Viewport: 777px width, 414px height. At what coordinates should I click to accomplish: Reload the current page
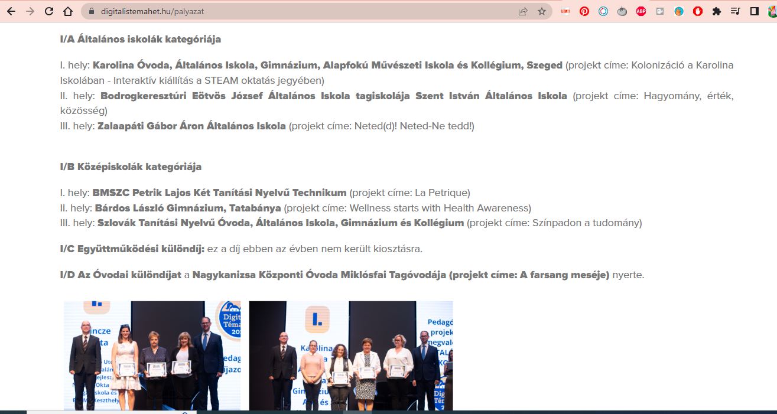[49, 11]
